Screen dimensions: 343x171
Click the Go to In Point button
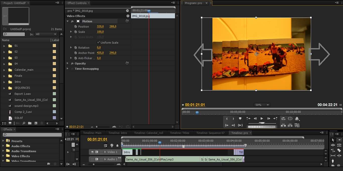point(227,125)
